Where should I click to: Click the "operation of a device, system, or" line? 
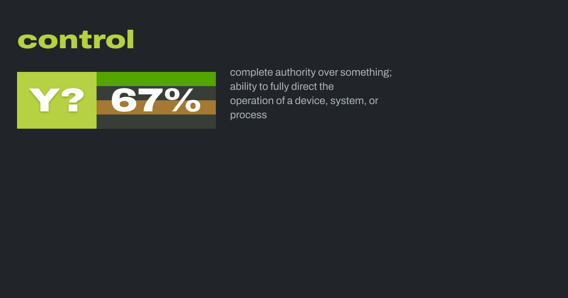(304, 101)
